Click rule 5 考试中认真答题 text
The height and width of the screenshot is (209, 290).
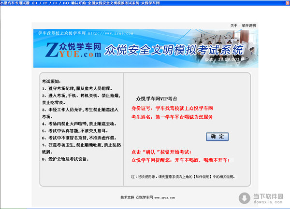pyautogui.click(x=75, y=131)
